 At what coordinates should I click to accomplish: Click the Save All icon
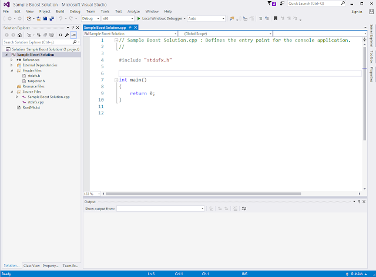[x=52, y=18]
